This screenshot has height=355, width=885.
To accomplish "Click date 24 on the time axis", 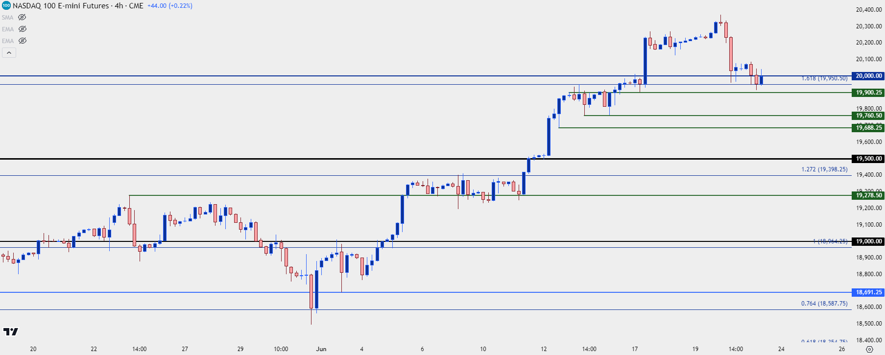I will click(x=781, y=349).
